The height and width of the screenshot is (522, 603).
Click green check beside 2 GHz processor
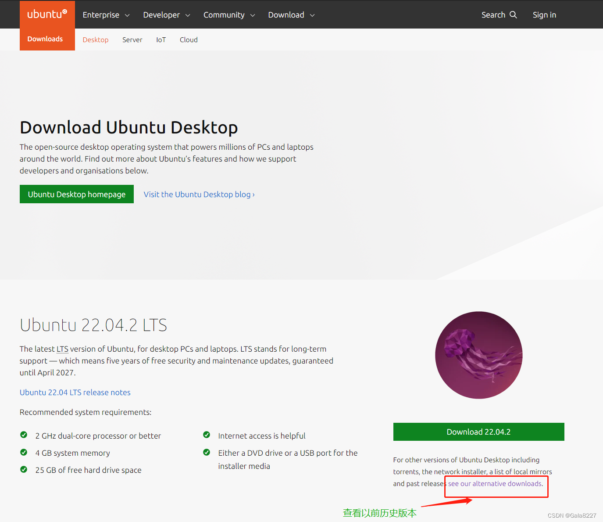click(x=24, y=435)
